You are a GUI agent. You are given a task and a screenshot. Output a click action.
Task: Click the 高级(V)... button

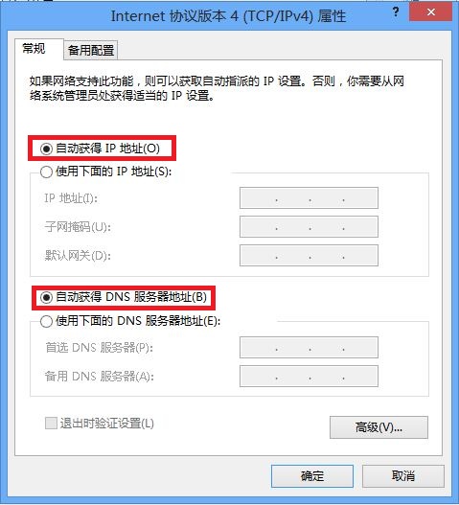click(x=379, y=427)
